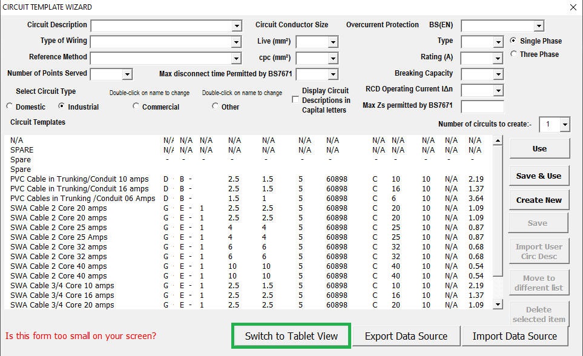Open the Number of circuits to create dropdown
Image resolution: width=583 pixels, height=356 pixels.
pos(564,125)
